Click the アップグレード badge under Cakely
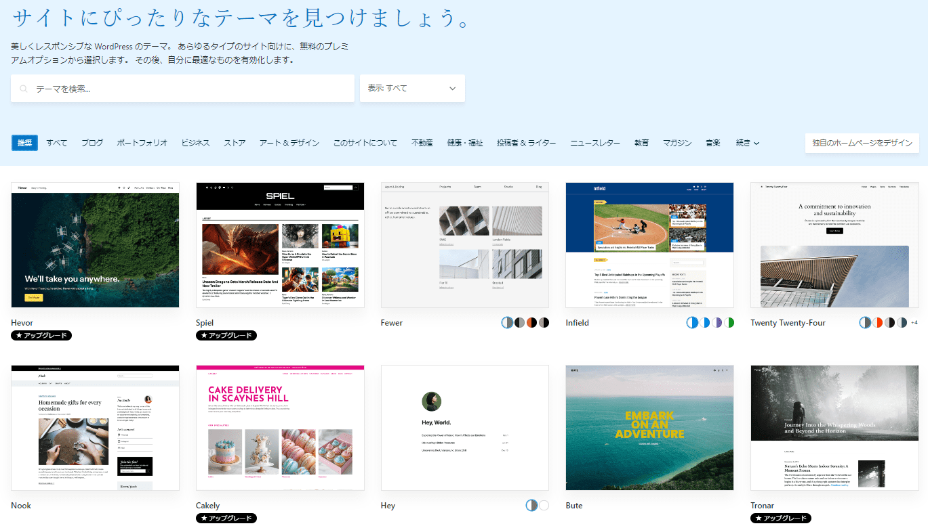 (x=226, y=519)
